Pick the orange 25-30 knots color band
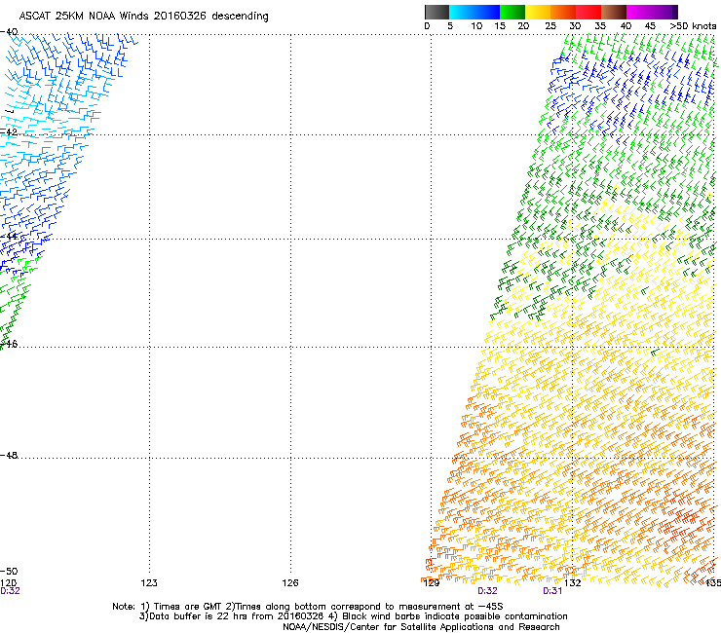The width and height of the screenshot is (721, 633). click(563, 12)
